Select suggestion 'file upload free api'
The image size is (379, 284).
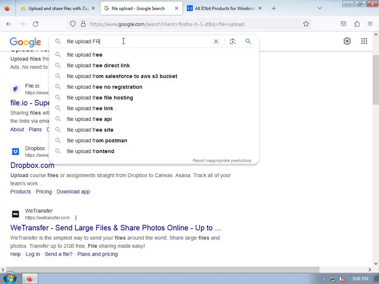pyautogui.click(x=154, y=119)
